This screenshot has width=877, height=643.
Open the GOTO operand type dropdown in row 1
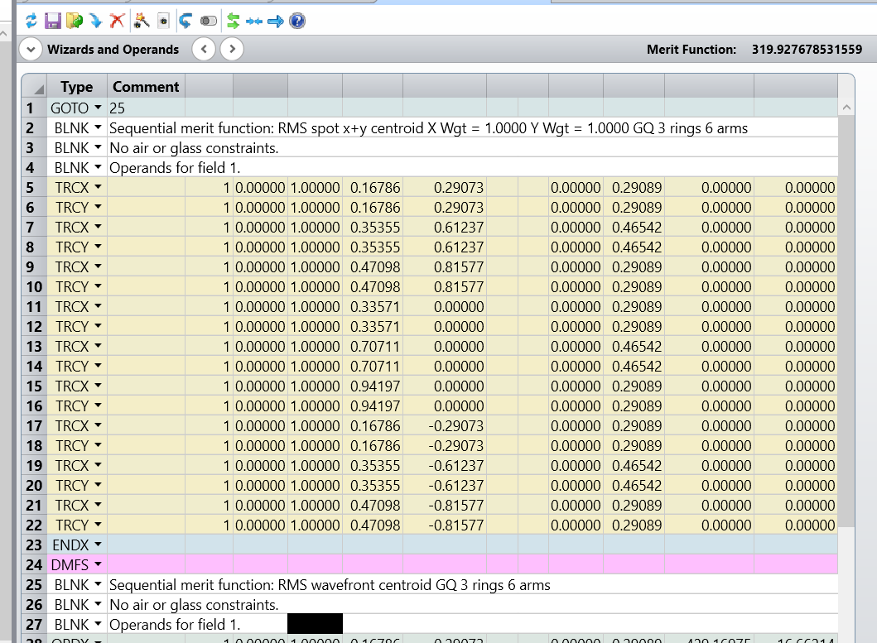coord(98,108)
